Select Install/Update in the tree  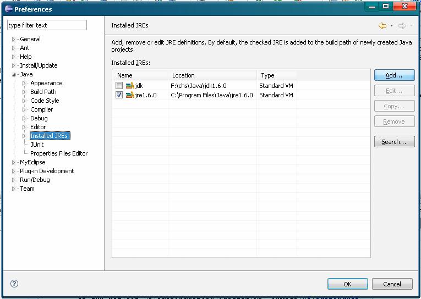pos(39,66)
